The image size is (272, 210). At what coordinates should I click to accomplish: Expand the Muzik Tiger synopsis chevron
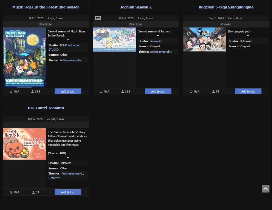68,40
